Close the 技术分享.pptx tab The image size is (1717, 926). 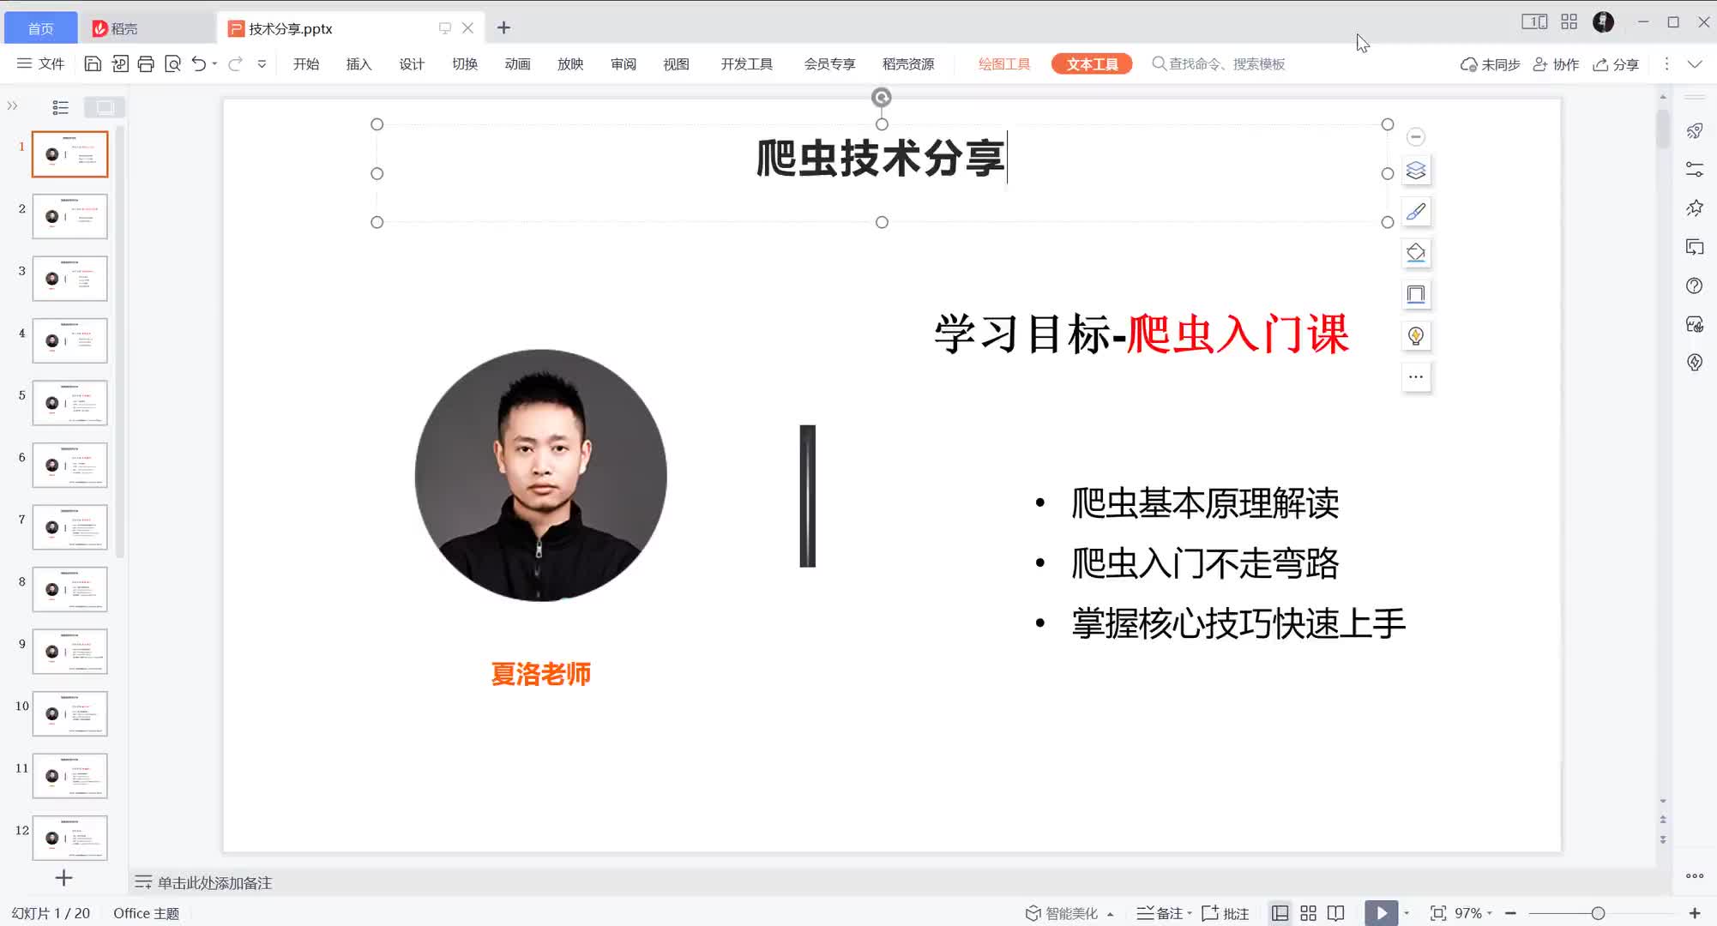tap(467, 28)
